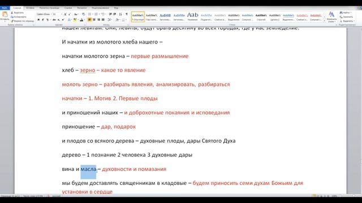Click the Shading paint bucket icon
This screenshot has height=203, width=362.
pyautogui.click(x=117, y=20)
